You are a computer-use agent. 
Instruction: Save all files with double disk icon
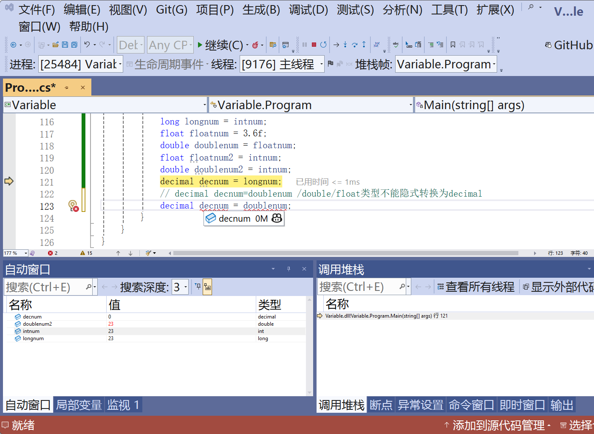[x=74, y=45]
